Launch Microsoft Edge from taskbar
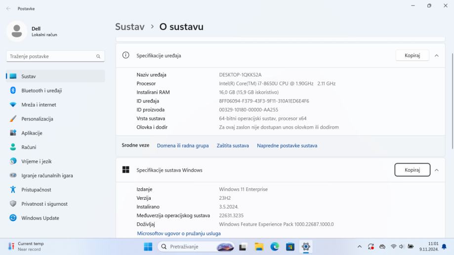Image resolution: width=454 pixels, height=255 pixels. 275,247
